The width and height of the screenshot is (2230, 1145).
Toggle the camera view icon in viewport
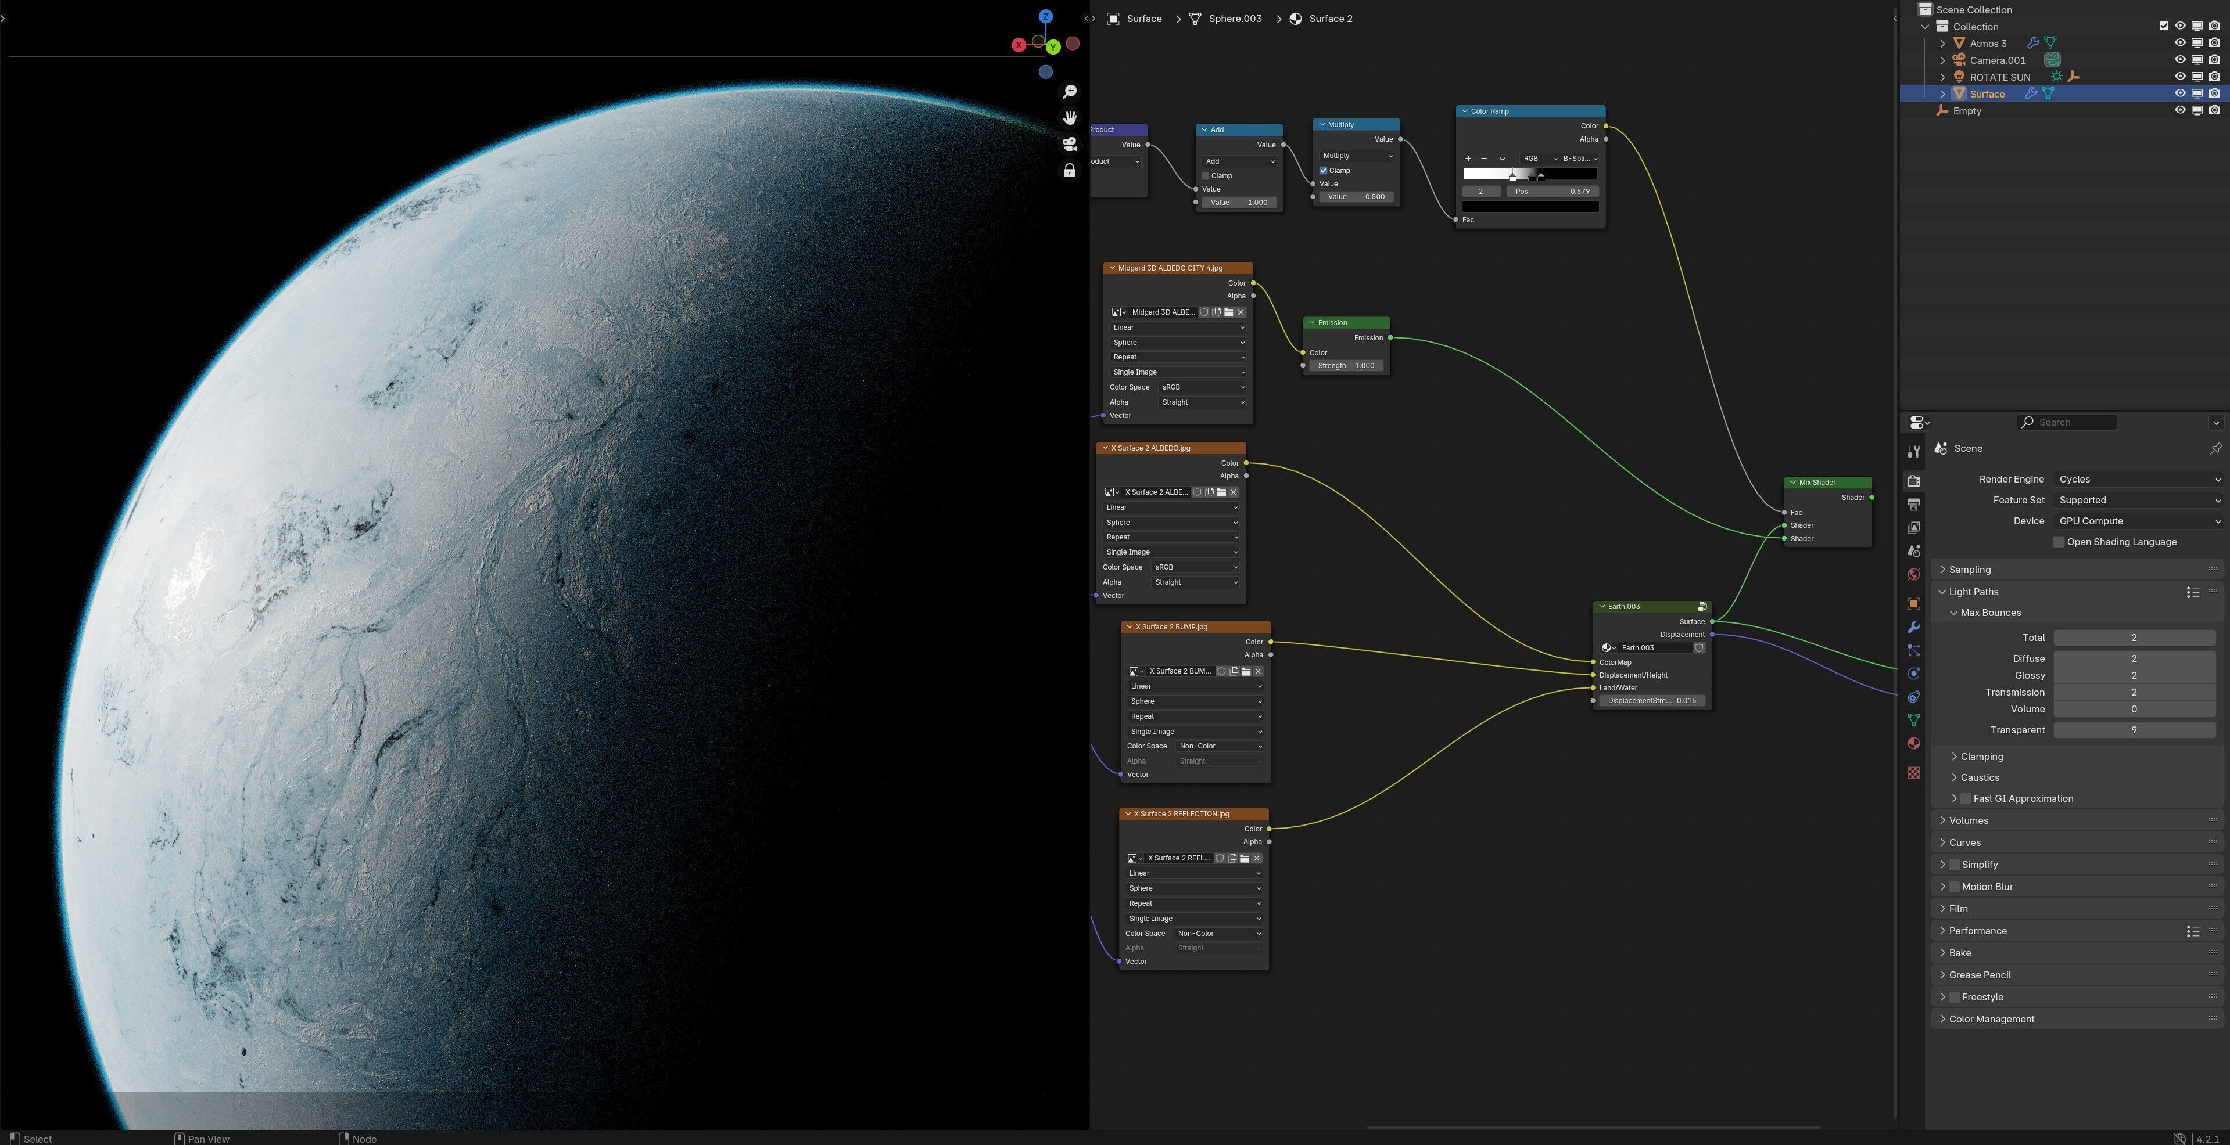1070,145
